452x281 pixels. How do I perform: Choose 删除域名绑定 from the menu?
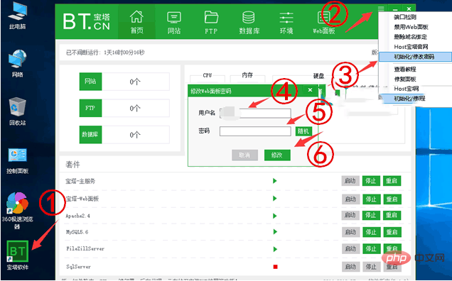(411, 37)
